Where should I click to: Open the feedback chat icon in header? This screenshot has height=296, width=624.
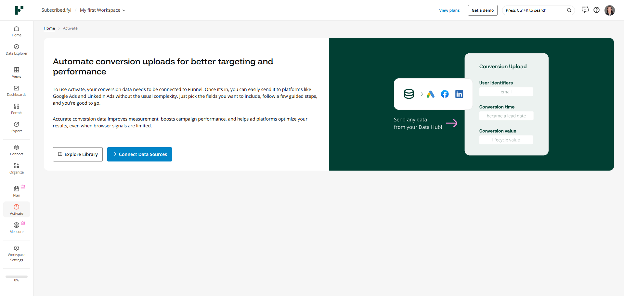[x=585, y=10]
